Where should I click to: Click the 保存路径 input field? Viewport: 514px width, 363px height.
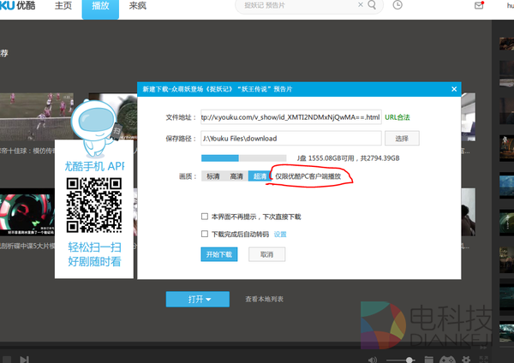click(x=291, y=138)
